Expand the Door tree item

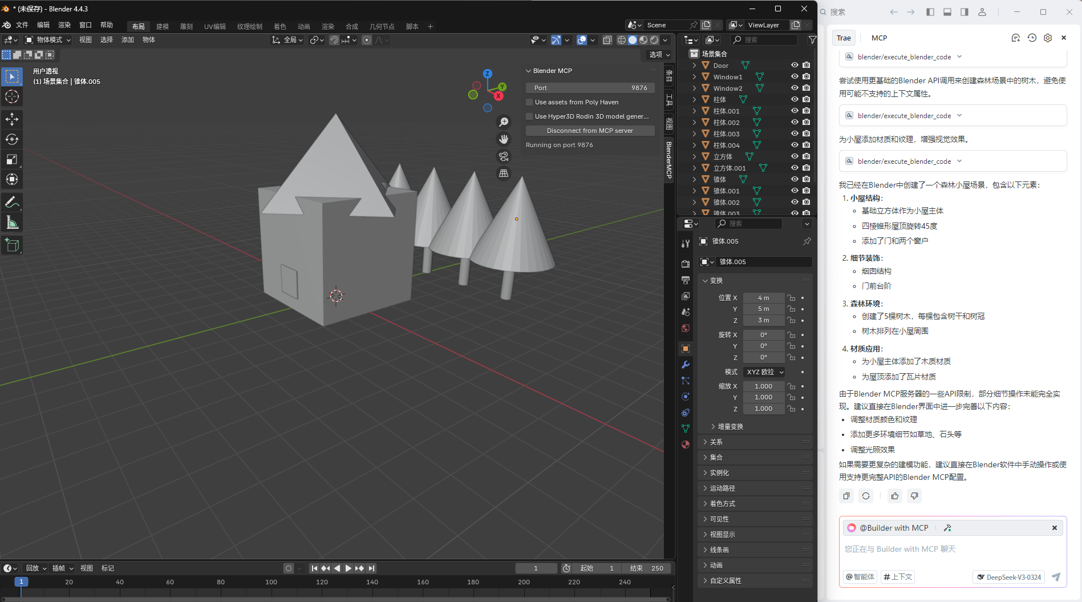click(x=694, y=65)
